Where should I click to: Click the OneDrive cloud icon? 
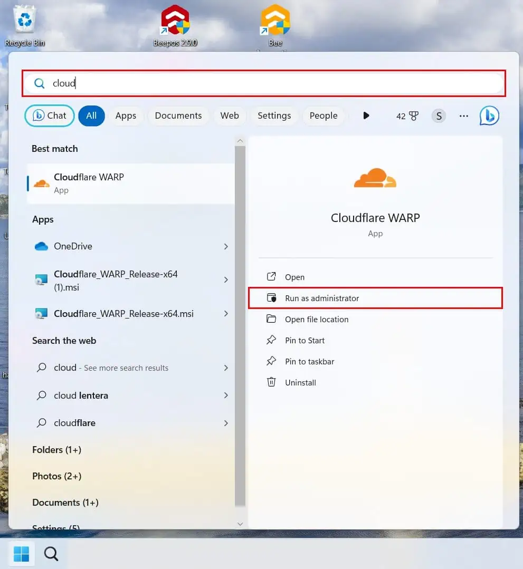(x=41, y=246)
